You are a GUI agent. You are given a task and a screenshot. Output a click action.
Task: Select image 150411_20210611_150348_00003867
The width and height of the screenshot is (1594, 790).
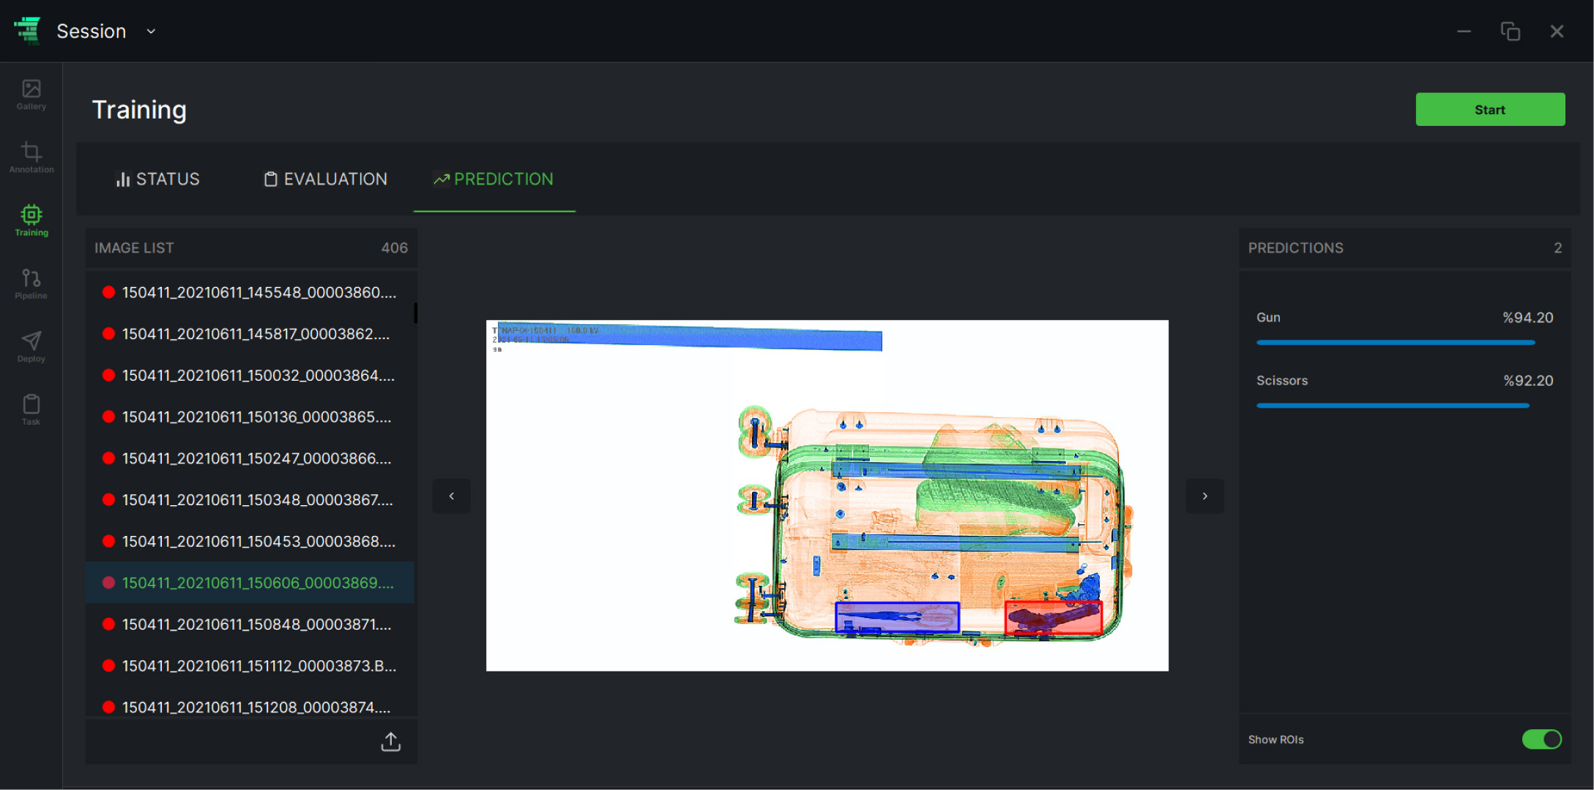tap(250, 500)
